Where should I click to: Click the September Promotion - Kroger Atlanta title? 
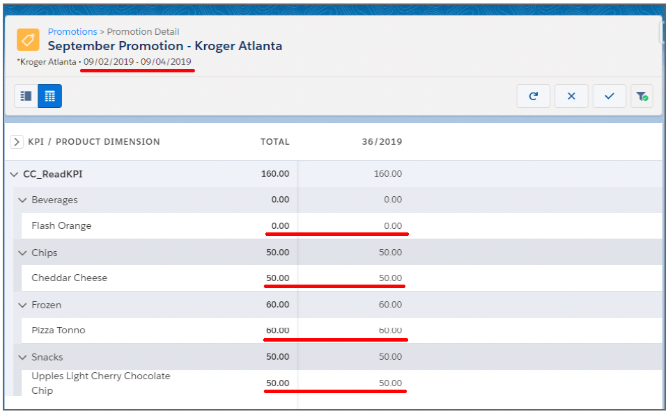[x=165, y=46]
